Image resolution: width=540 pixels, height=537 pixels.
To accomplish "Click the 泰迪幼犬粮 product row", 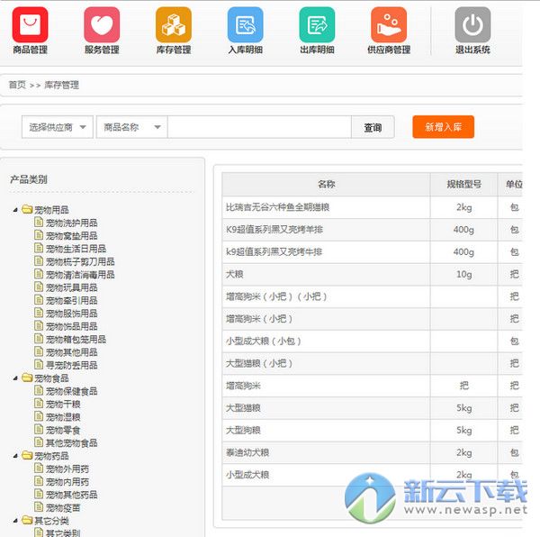I will tap(373, 452).
